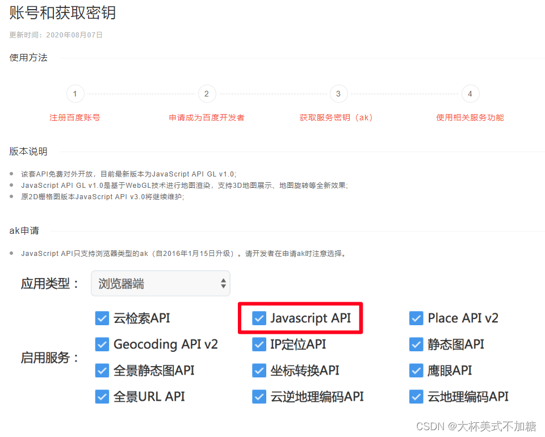Select the line 该套API免费对外开放

point(129,174)
